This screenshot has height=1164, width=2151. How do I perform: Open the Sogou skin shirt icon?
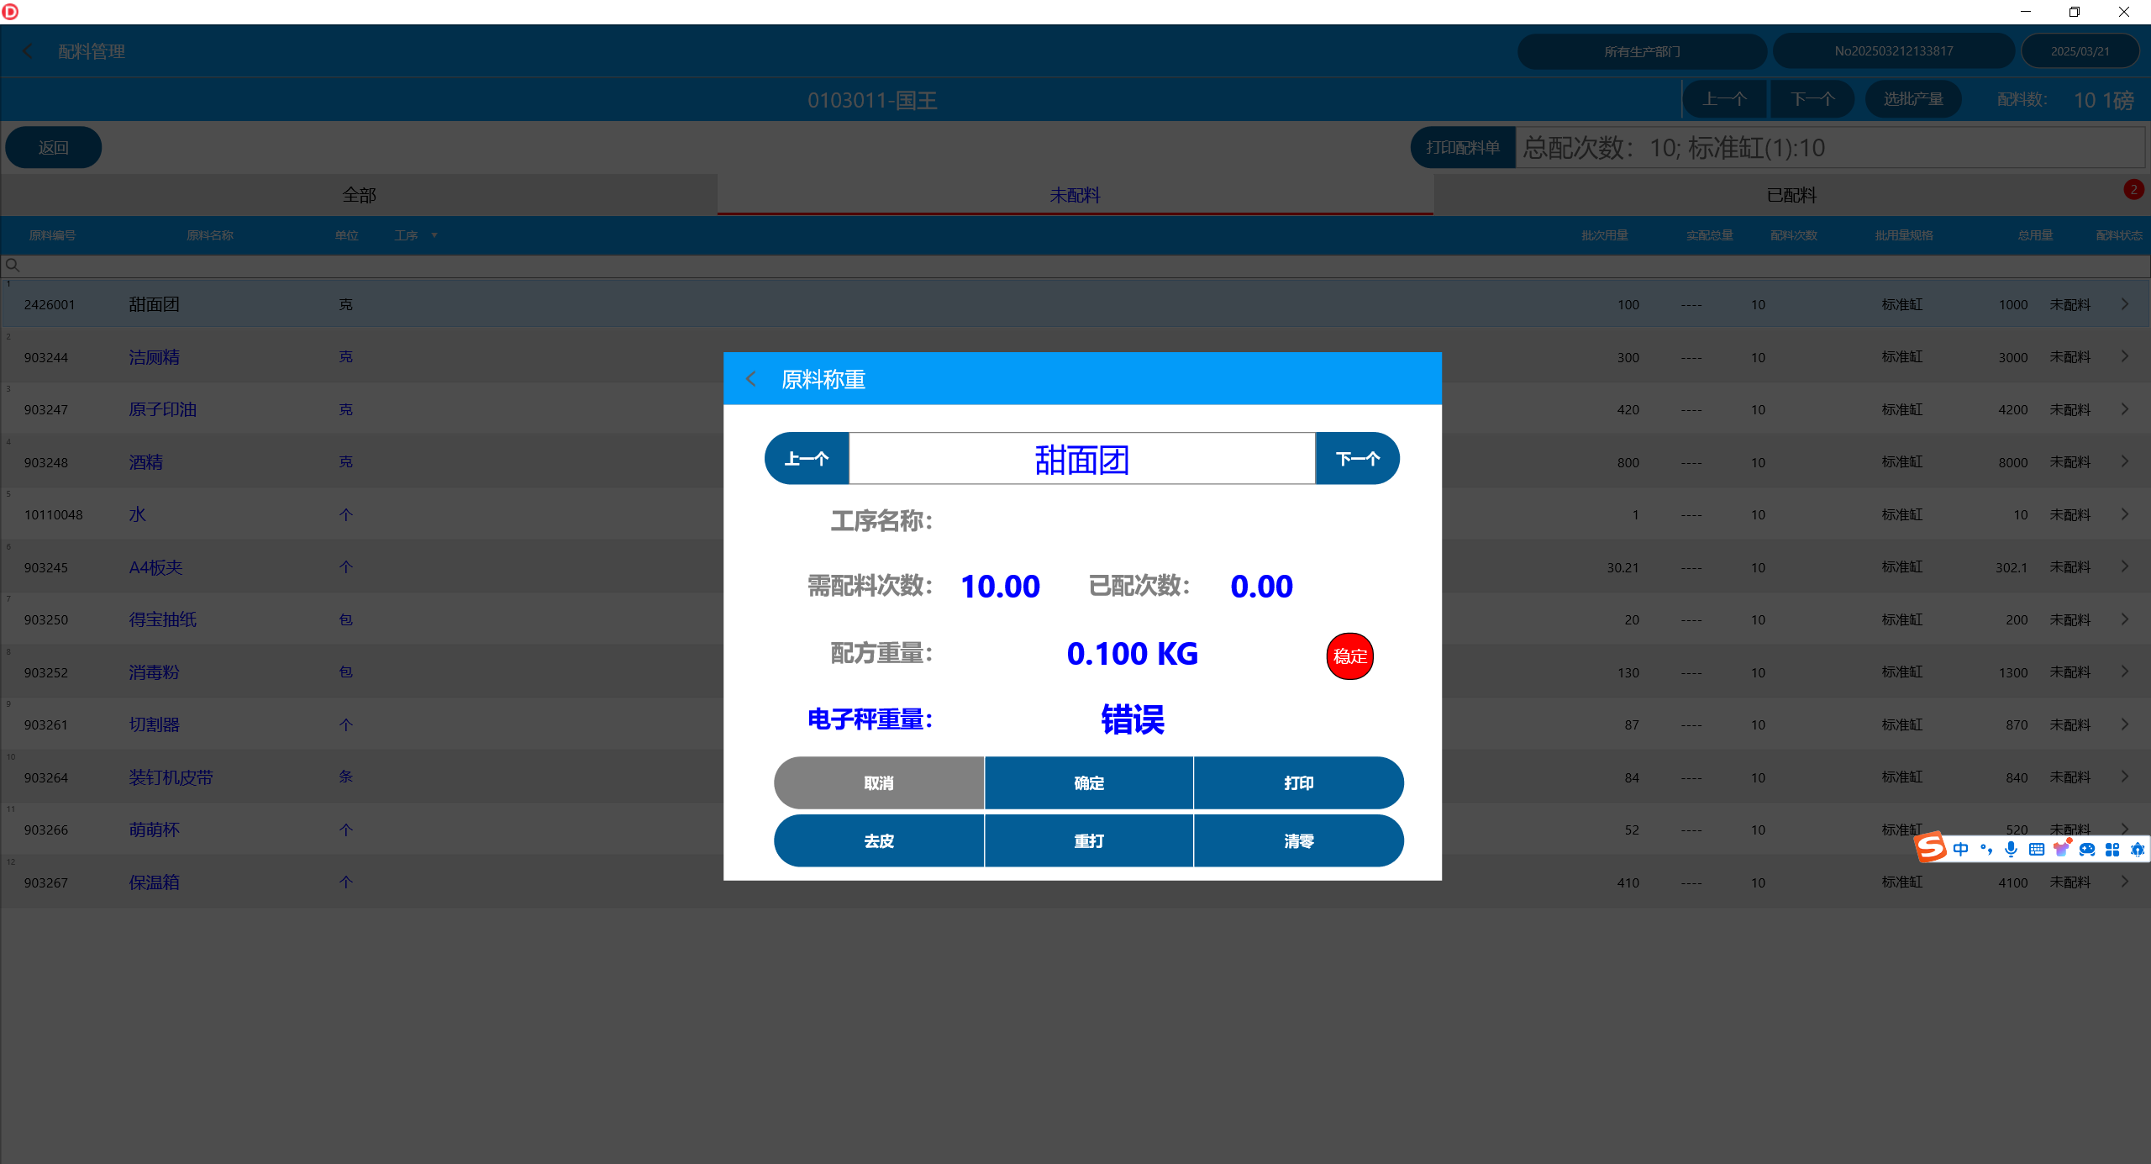click(x=2061, y=849)
